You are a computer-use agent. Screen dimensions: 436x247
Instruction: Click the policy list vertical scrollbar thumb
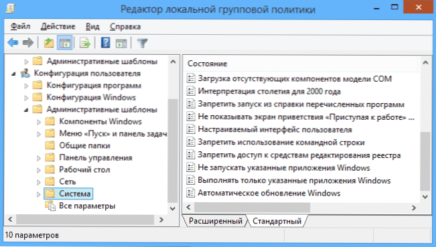tap(425, 161)
